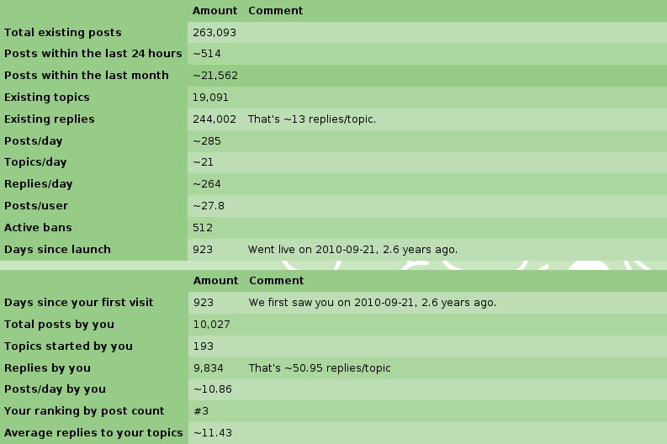Screen dimensions: 667x444
Task: Click the first table's 'Amount' column header
Action: 214,11
